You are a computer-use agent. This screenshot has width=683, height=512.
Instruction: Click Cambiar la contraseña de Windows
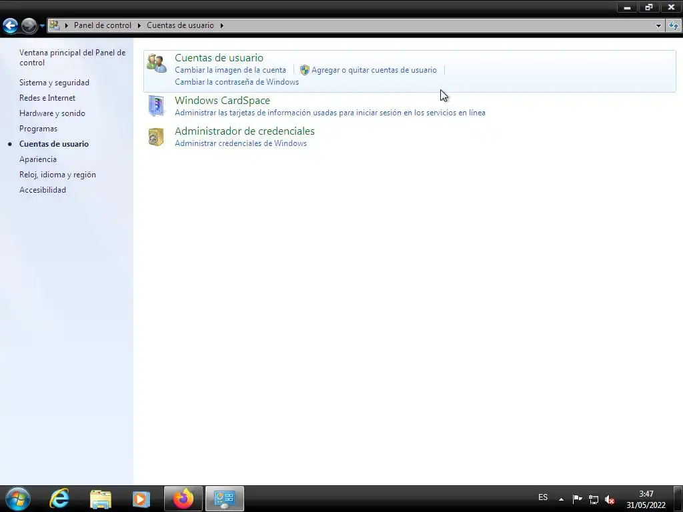237,82
